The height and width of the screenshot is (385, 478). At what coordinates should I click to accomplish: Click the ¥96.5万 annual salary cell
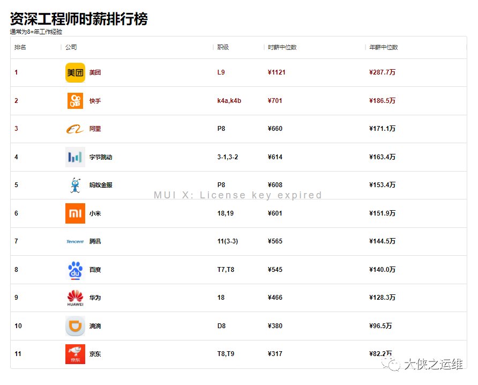coord(380,326)
